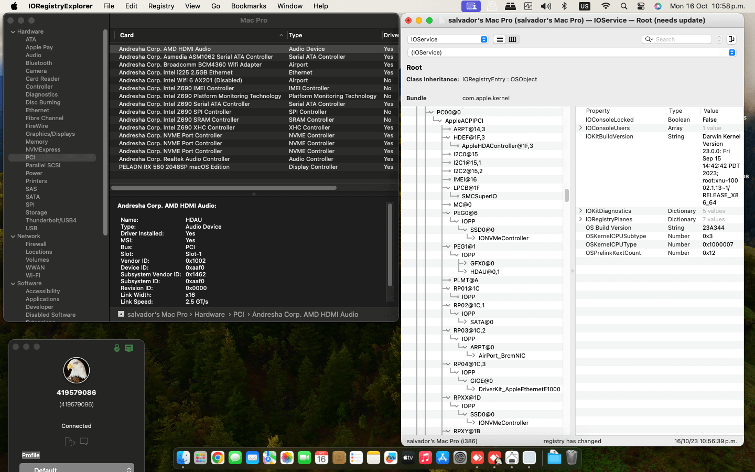The image size is (755, 472).
Task: Click the AnyDesk icon in the dock
Action: (x=477, y=458)
